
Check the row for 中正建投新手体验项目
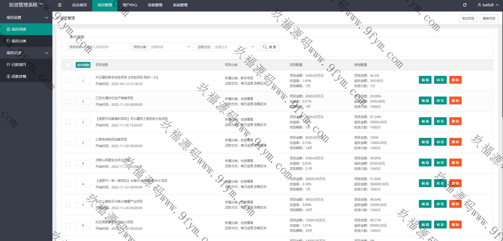coord(68,81)
